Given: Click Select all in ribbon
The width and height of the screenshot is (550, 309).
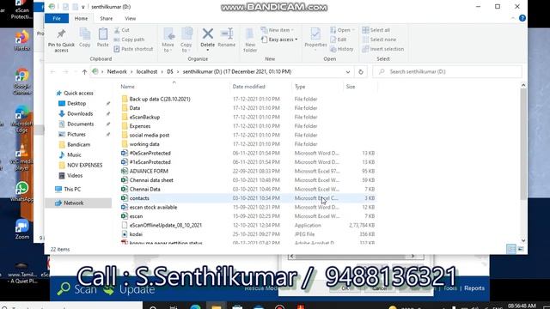Looking at the screenshot, I should 376,30.
